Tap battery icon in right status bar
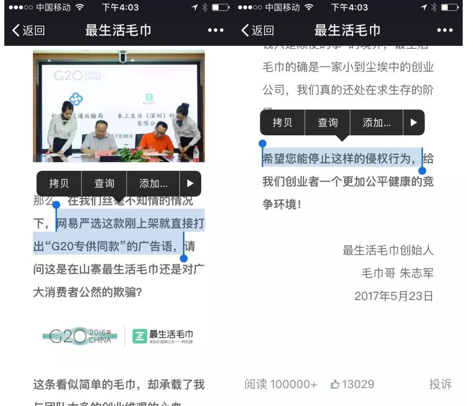 pos(449,7)
